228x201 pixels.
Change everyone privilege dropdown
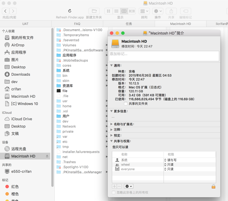point(169,169)
